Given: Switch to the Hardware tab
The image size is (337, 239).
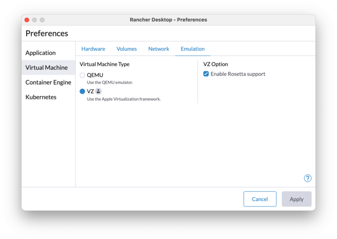Looking at the screenshot, I should (x=93, y=49).
